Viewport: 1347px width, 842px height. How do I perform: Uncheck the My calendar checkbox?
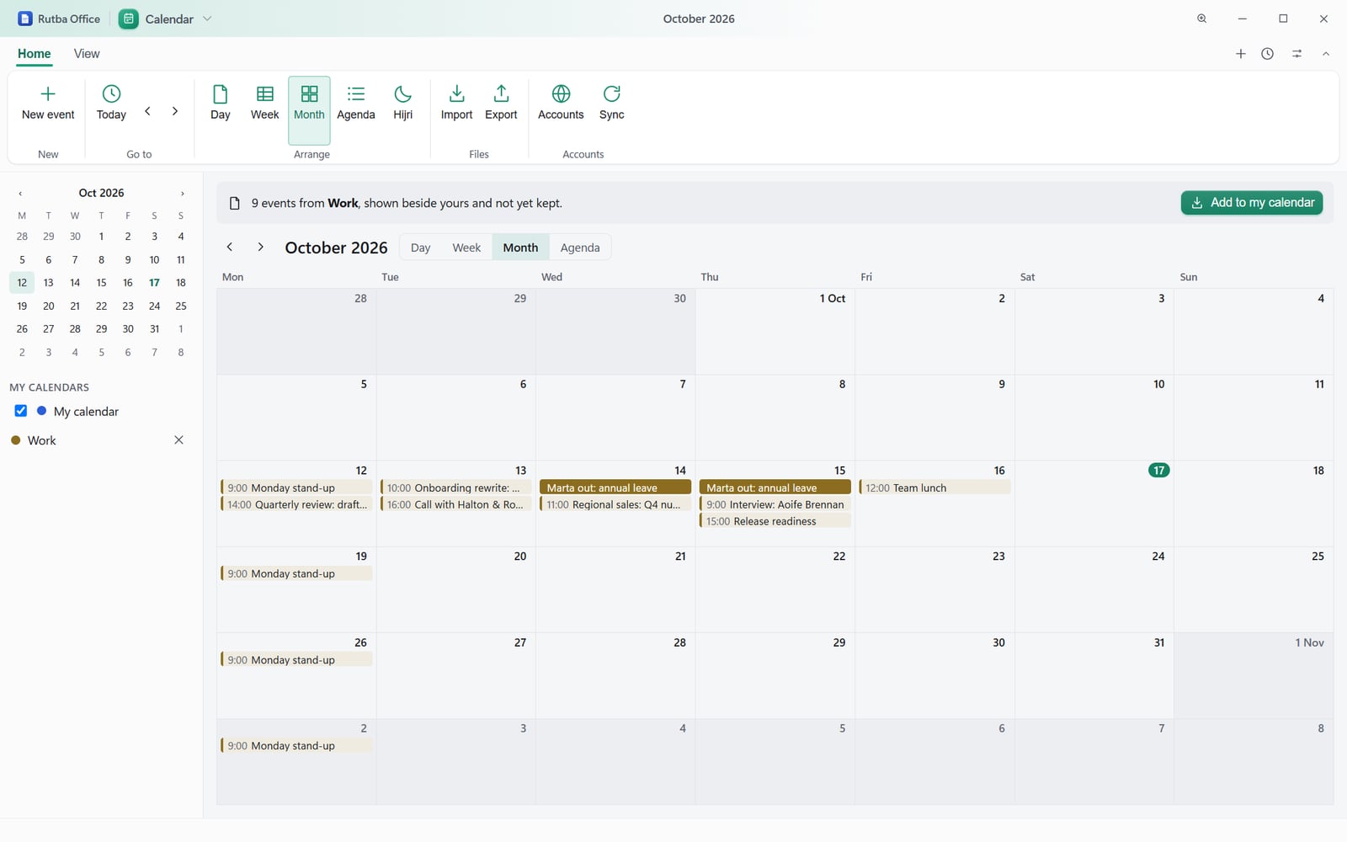[21, 411]
